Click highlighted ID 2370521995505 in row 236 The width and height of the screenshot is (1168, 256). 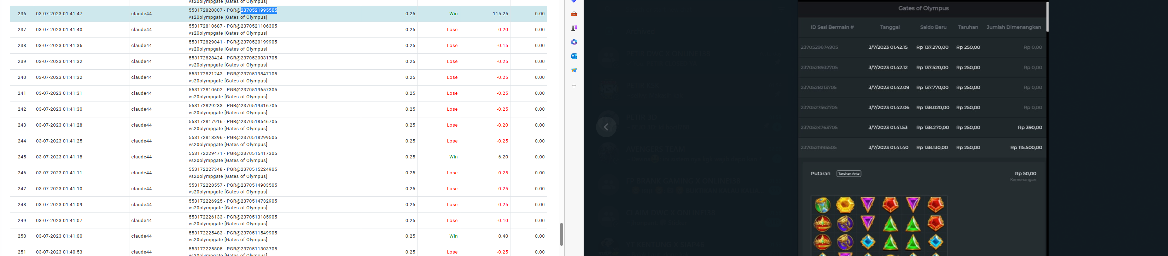coord(259,10)
